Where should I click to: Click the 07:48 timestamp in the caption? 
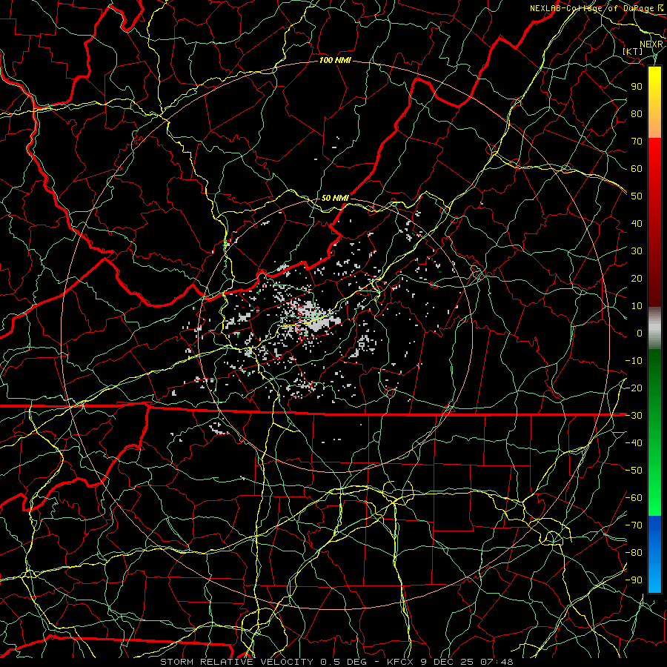[x=497, y=662]
